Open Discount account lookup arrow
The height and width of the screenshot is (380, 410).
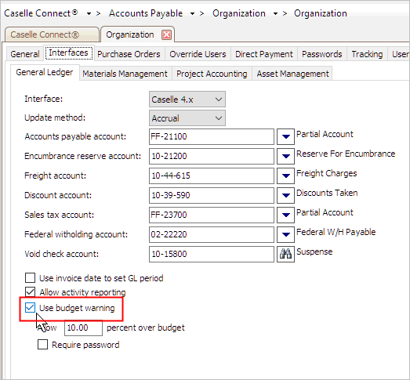[285, 195]
